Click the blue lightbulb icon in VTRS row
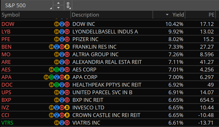 (x=62, y=123)
